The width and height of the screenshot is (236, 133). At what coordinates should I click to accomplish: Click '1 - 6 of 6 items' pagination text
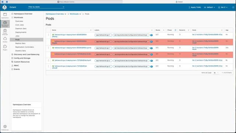[x=227, y=73]
